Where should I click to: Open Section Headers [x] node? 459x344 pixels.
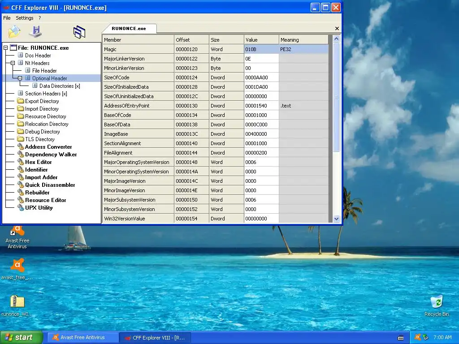coord(46,93)
